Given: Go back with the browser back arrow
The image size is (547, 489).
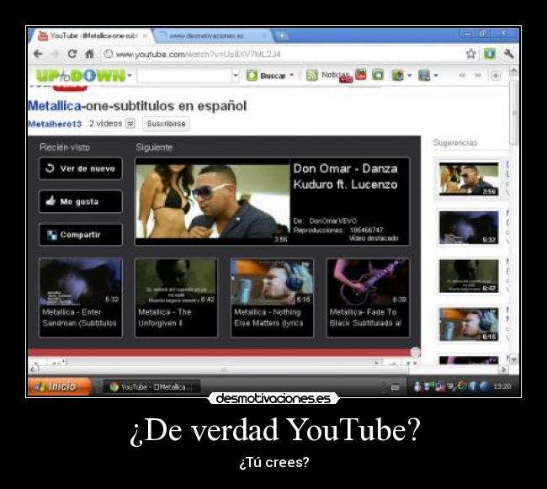Looking at the screenshot, I should [x=38, y=54].
